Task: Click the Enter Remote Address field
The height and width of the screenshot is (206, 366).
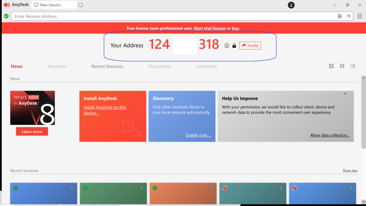Action: point(172,16)
